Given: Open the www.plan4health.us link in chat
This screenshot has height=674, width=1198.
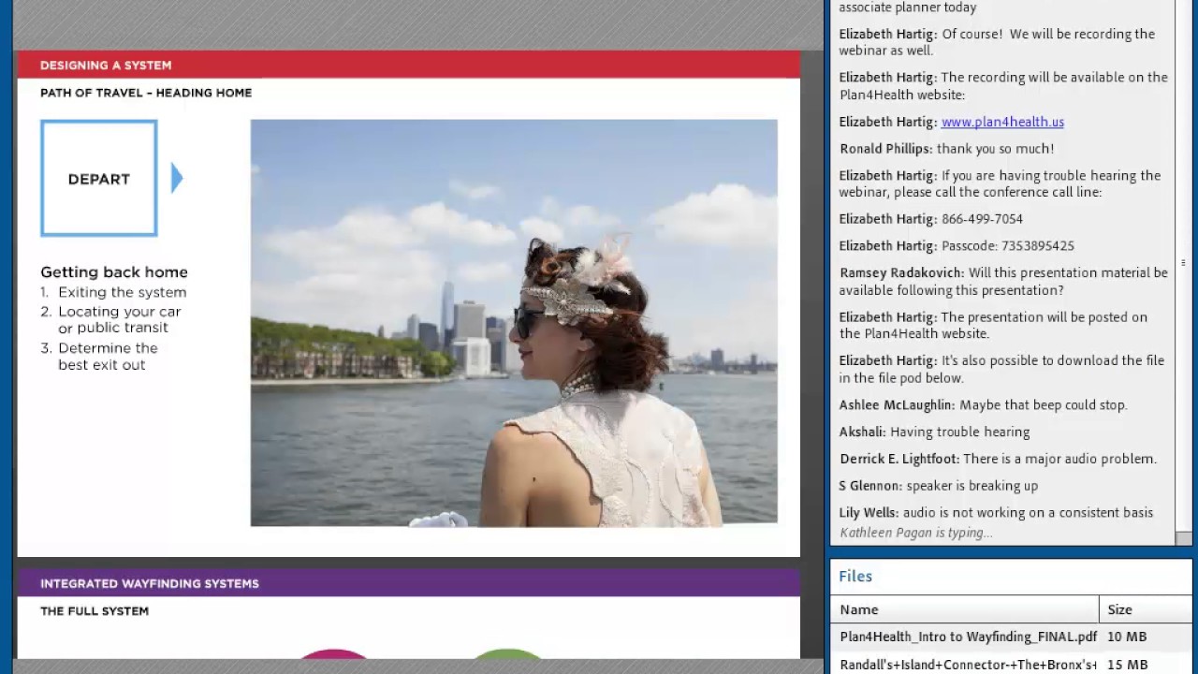Looking at the screenshot, I should pos(1002,122).
